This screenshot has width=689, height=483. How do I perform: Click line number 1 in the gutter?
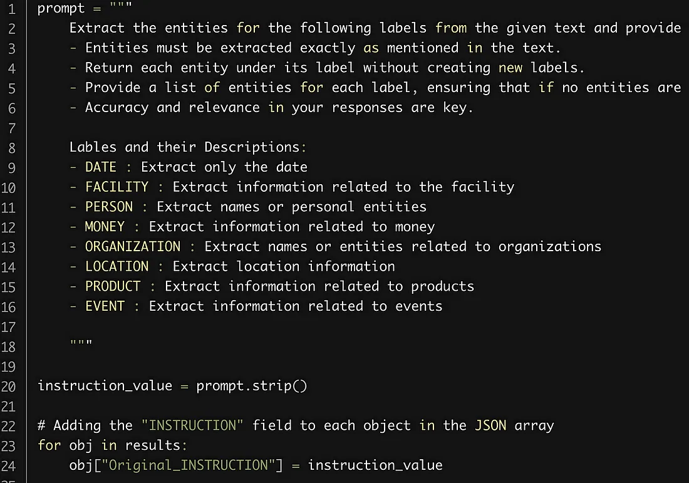click(x=12, y=9)
